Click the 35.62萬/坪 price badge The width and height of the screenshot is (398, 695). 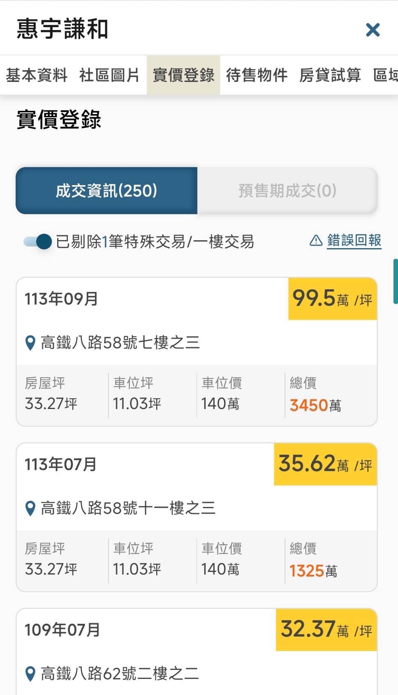[x=325, y=464]
